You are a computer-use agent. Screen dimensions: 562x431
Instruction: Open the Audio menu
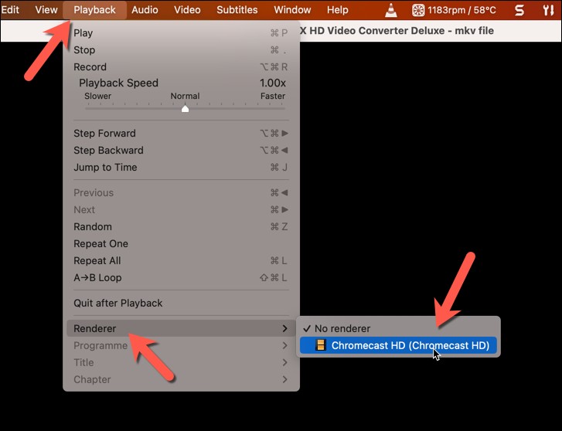(145, 10)
